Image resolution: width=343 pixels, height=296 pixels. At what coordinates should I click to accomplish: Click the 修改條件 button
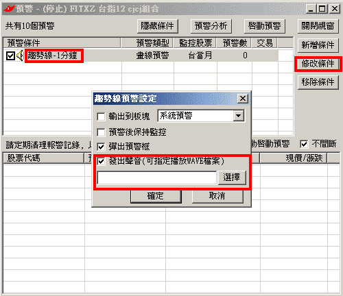coord(318,64)
